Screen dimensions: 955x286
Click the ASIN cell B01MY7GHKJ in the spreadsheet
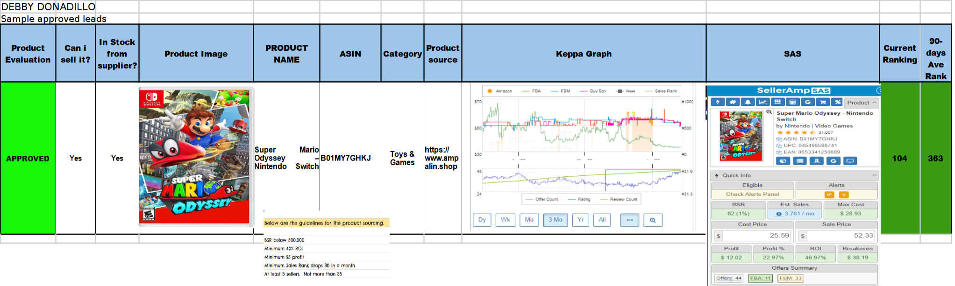tap(350, 158)
